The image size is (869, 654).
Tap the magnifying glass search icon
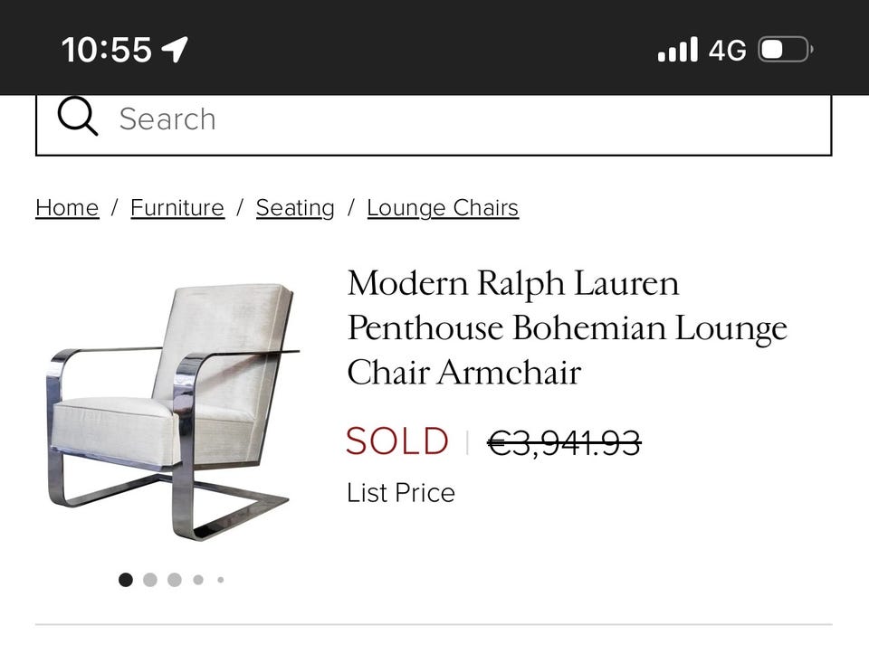pyautogui.click(x=78, y=118)
